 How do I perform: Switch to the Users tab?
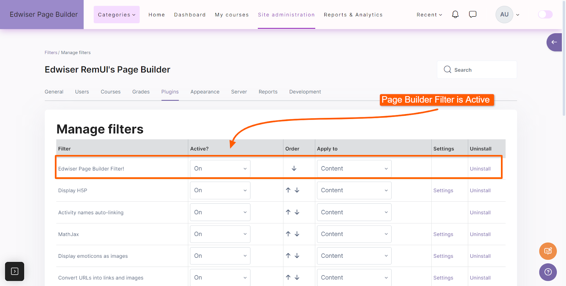coord(82,92)
